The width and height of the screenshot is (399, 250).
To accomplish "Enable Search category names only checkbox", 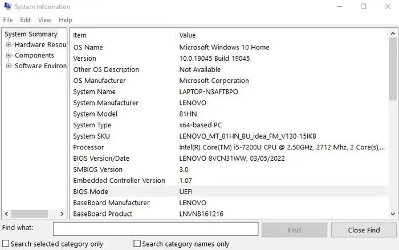I will [x=137, y=244].
